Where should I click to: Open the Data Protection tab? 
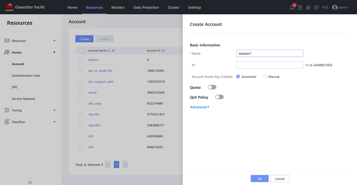[146, 7]
